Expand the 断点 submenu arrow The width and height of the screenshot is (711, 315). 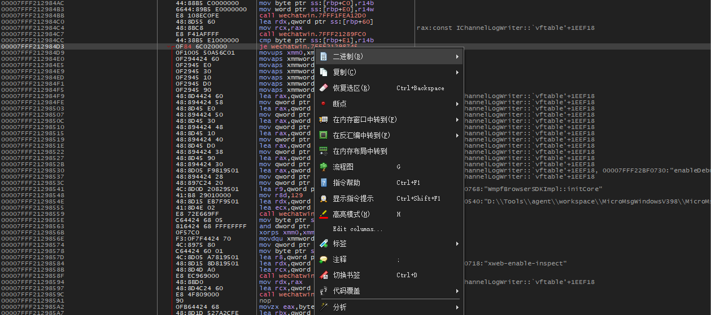[x=457, y=104]
